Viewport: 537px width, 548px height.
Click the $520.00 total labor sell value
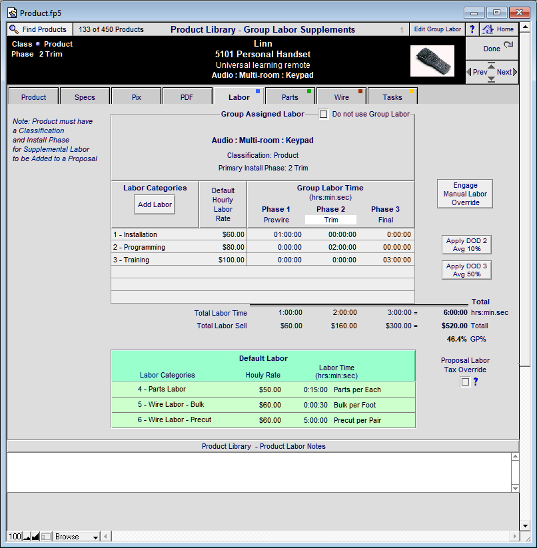[454, 326]
